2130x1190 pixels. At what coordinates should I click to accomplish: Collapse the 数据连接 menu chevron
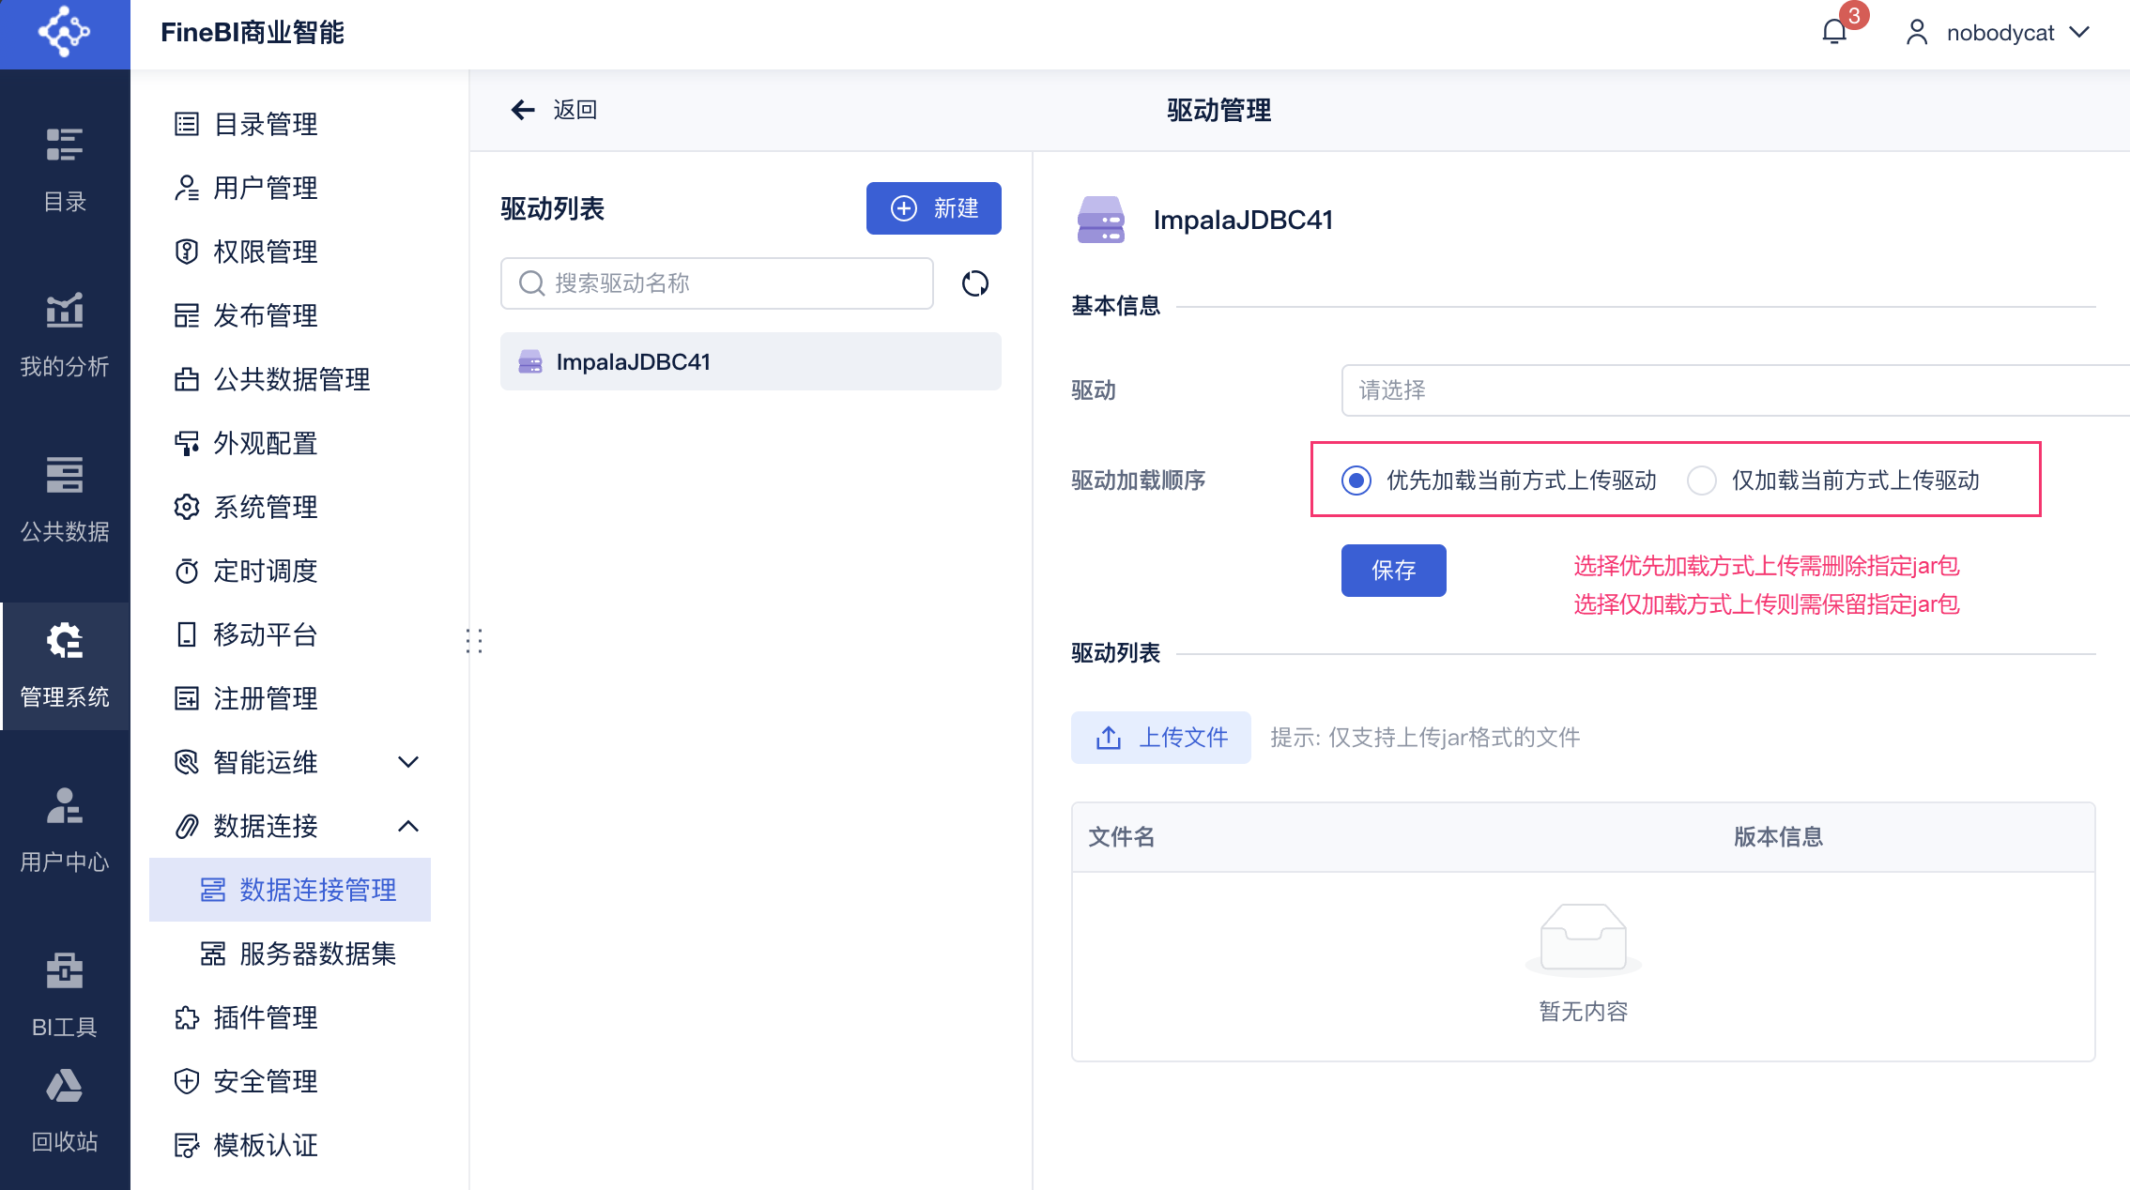click(408, 826)
